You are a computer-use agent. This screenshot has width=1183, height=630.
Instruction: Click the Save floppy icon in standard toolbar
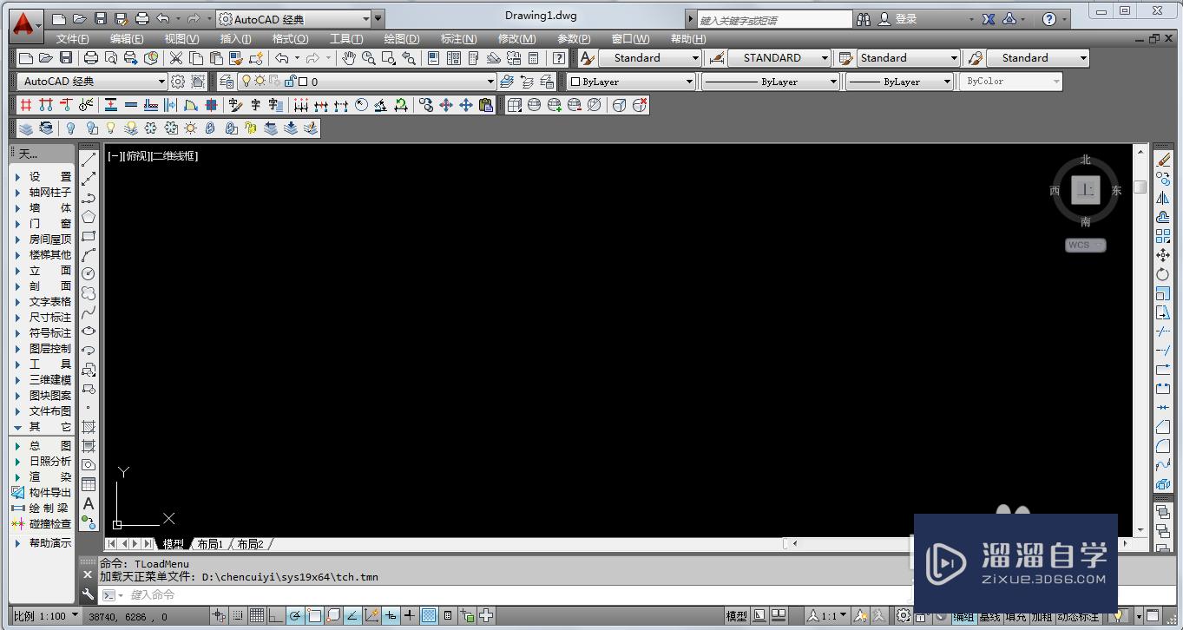[x=66, y=58]
